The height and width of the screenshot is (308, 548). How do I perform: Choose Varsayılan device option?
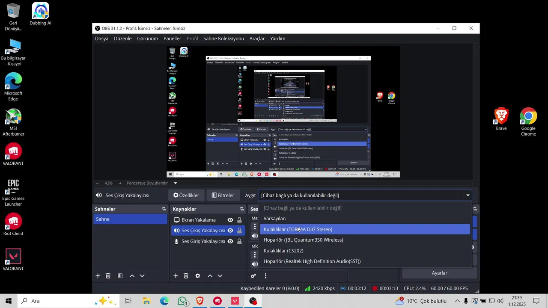[365, 219]
